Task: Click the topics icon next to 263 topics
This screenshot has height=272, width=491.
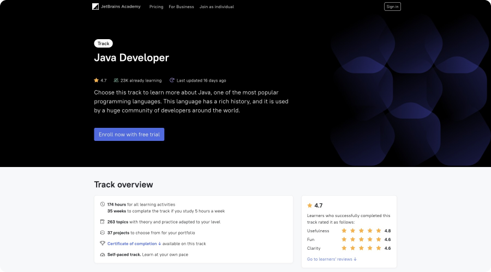Action: click(103, 222)
